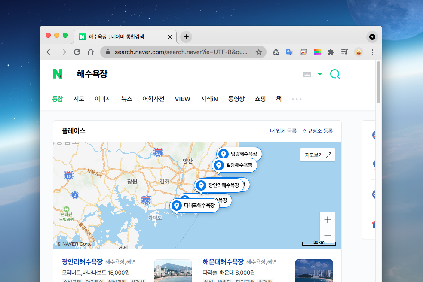The width and height of the screenshot is (423, 282).
Task: Bookmark this page with the star icon
Action: [x=259, y=52]
